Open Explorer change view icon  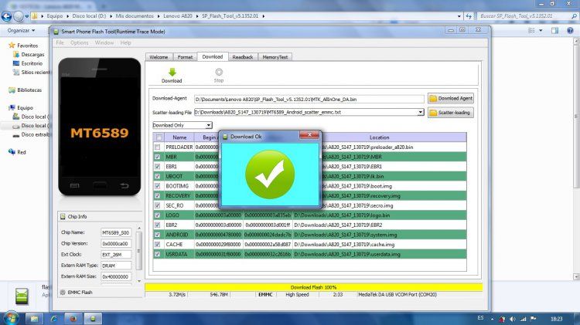coord(531,30)
